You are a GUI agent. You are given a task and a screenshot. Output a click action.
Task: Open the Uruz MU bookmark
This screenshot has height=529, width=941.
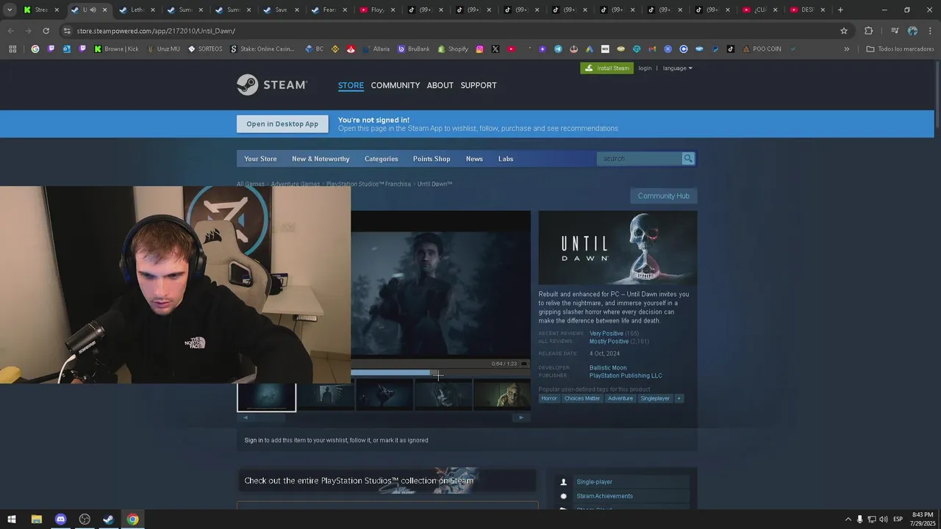tap(162, 49)
